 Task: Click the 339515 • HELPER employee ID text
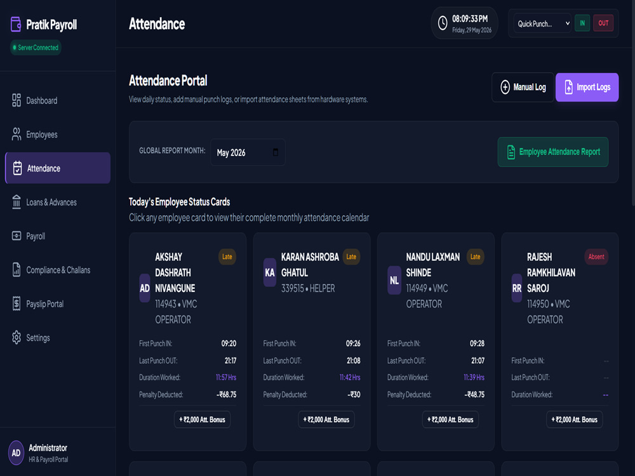(x=308, y=288)
